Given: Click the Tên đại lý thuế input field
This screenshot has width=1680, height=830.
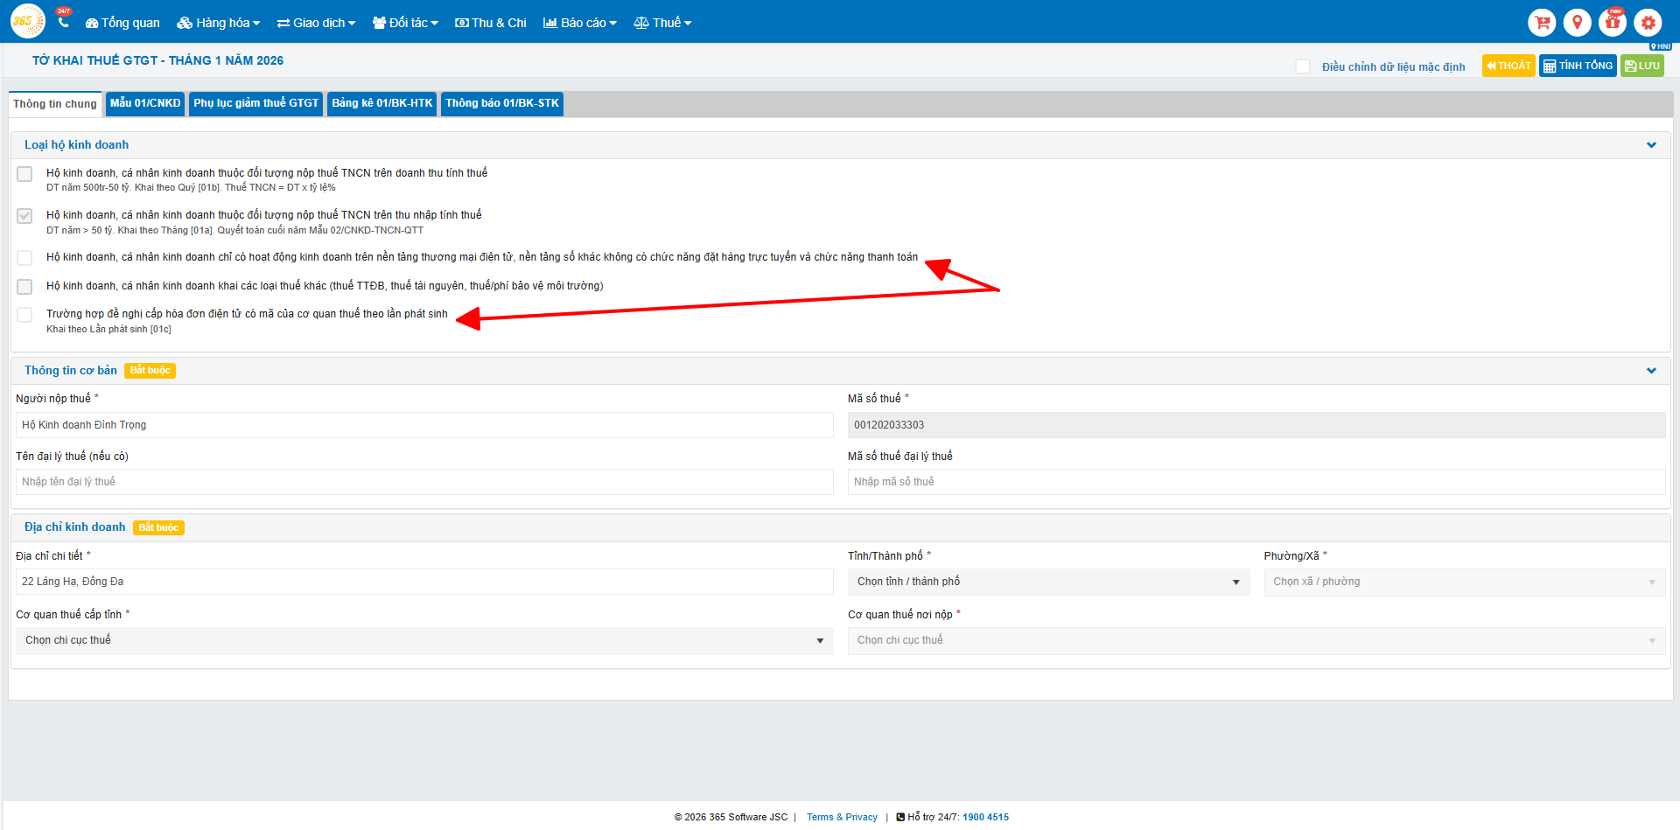Looking at the screenshot, I should (x=423, y=482).
